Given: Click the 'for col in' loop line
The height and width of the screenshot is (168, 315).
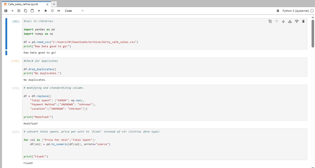Looking at the screenshot, I should [60, 140].
